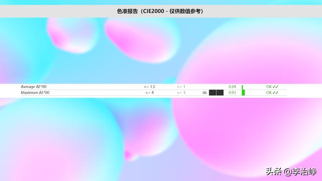Image resolution: width=322 pixels, height=181 pixels.
Task: Click the average result value 0.24
Action: [232, 86]
